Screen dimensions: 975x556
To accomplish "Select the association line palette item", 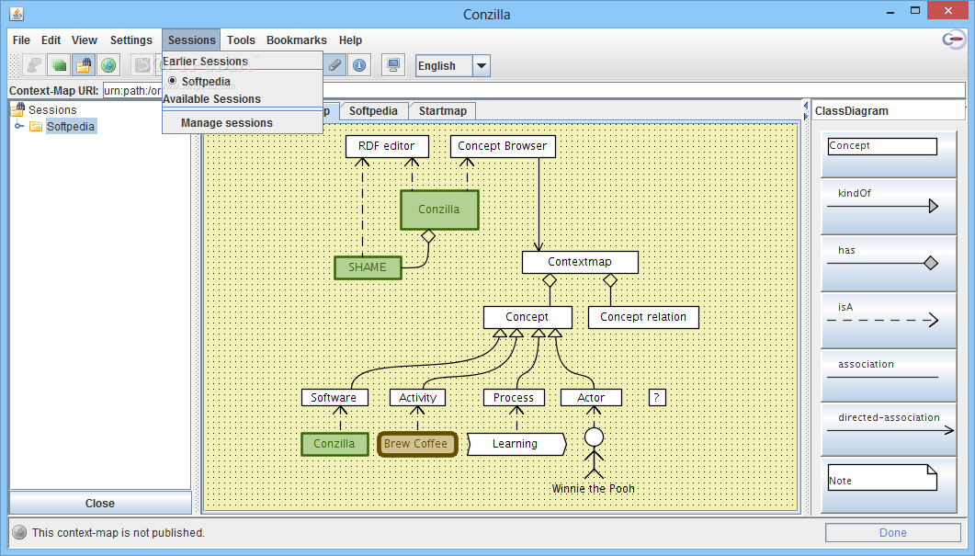I will coord(888,376).
